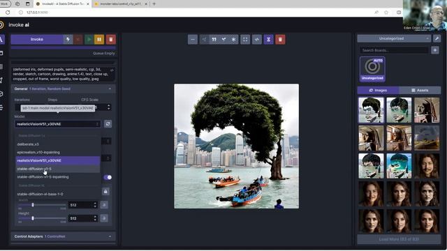Viewport: 447px width, 251px height.
Task: Click the Height slider handle
Action: [x=33, y=218]
